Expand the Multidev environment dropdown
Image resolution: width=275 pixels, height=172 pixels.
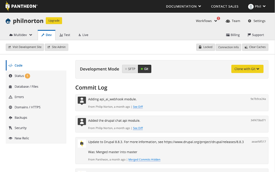pyautogui.click(x=21, y=35)
